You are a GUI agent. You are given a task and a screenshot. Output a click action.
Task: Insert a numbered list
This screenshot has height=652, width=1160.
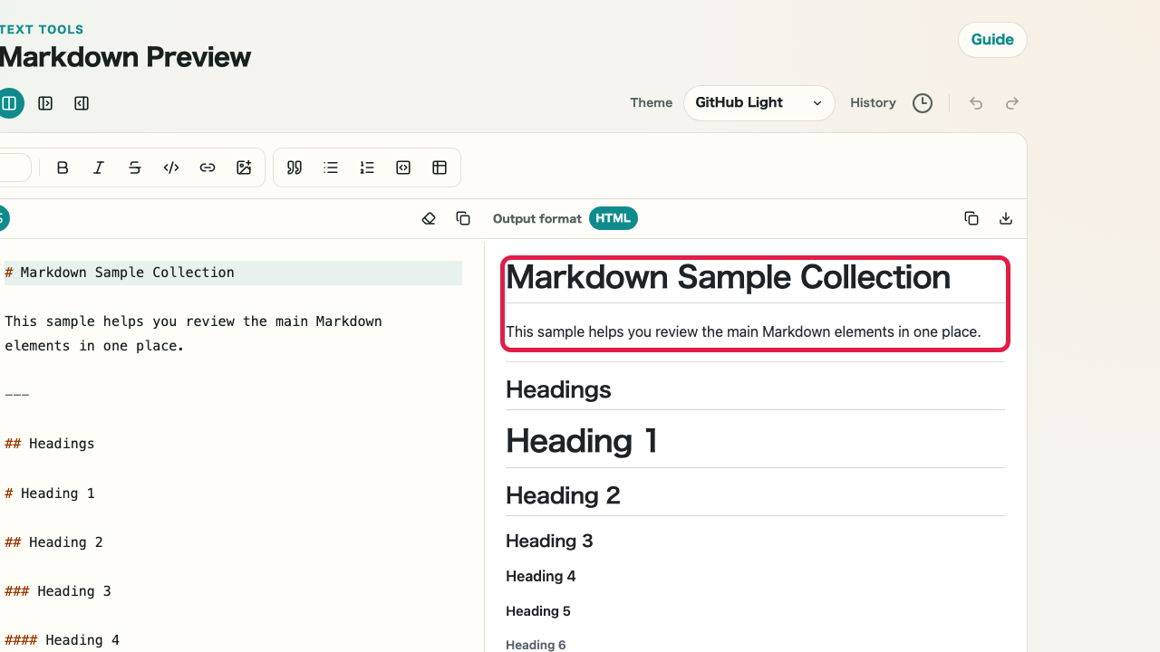[367, 168]
